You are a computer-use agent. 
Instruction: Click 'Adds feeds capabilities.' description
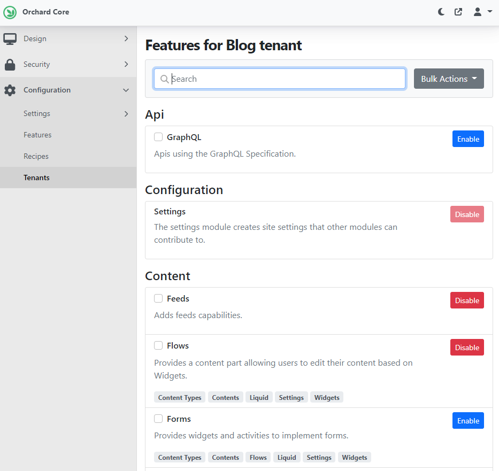[x=198, y=315]
